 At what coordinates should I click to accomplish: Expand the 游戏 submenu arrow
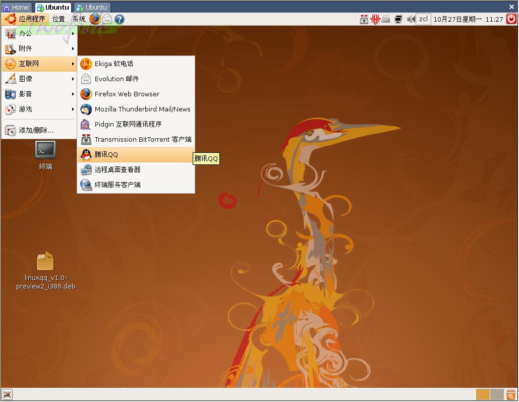(x=73, y=109)
